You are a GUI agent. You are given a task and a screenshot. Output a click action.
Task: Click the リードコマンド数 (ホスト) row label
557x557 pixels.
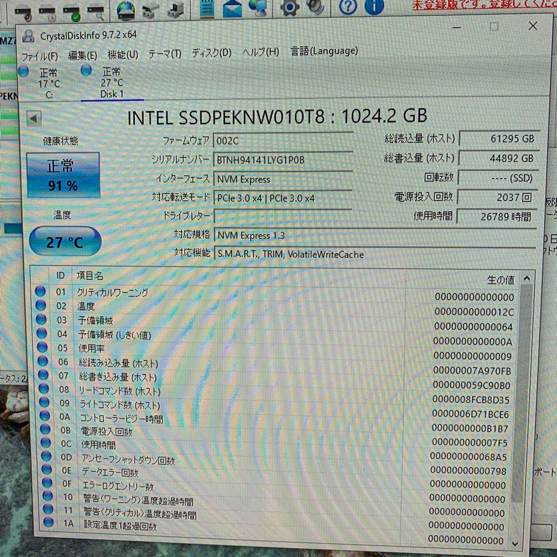pos(120,391)
